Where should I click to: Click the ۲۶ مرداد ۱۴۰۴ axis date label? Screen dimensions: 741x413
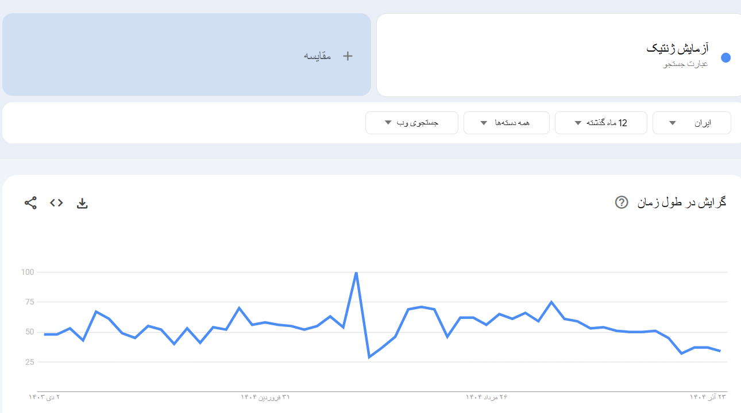487,397
